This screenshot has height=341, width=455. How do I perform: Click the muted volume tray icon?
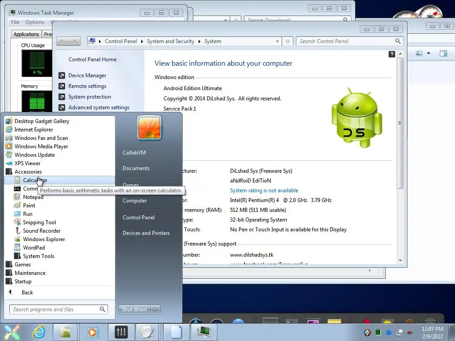(410, 333)
